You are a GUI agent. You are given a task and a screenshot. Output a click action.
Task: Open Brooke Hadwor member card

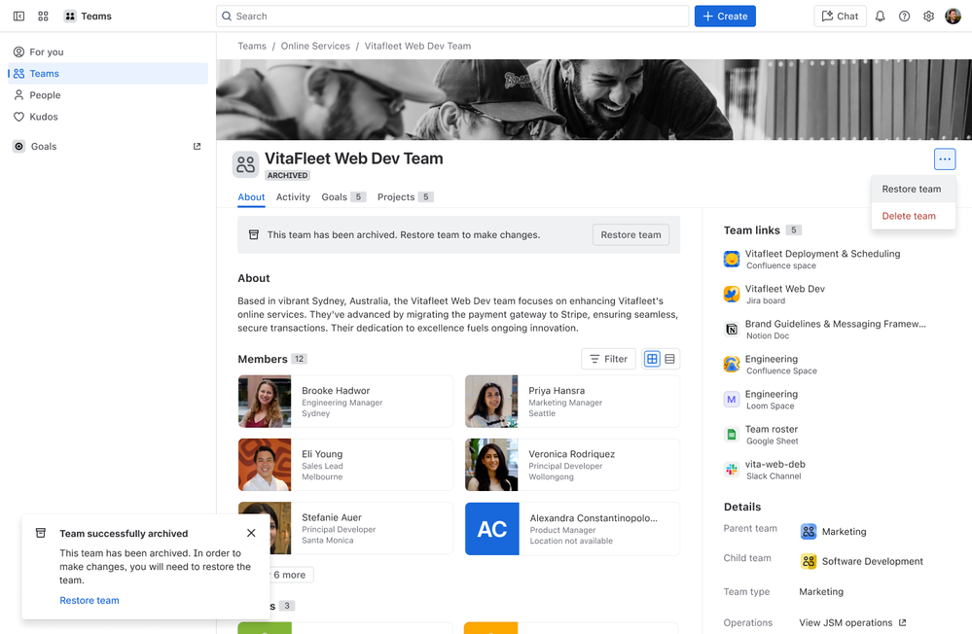(x=345, y=402)
